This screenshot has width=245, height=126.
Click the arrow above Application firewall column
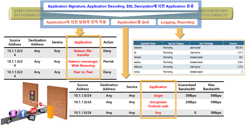point(79,32)
